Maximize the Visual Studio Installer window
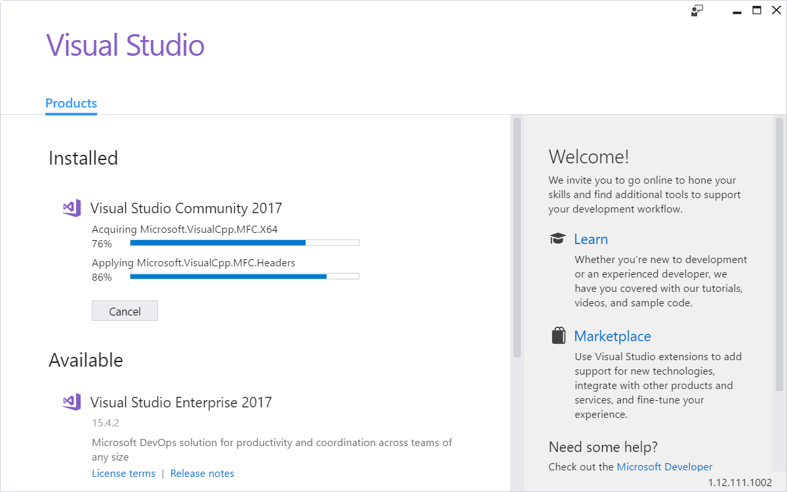Screen dimensions: 787x492 point(757,10)
